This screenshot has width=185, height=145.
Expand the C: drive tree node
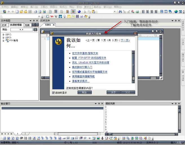pos(3,35)
